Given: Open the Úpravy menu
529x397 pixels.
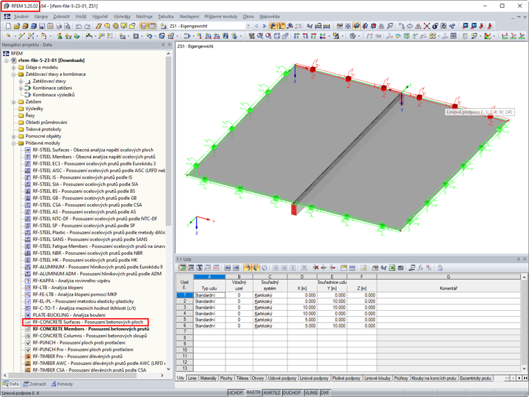Looking at the screenshot, I should click(x=41, y=16).
